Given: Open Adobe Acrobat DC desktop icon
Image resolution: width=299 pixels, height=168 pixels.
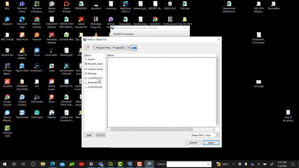Looking at the screenshot, I should 81,22.
